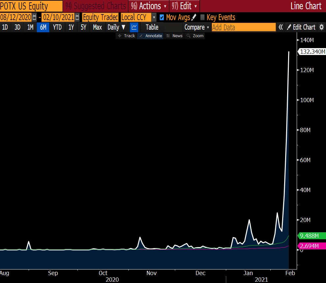Open chart settings gear icon
326x283 pixels.
[321, 27]
